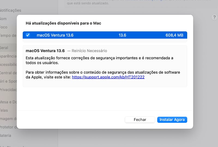Open Siri e Spotlight settings
Image resolution: width=218 pixels, height=147 pixels.
8,81
